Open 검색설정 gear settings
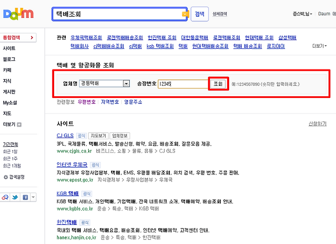Screen dimensions: 336x244 (x=14, y=177)
